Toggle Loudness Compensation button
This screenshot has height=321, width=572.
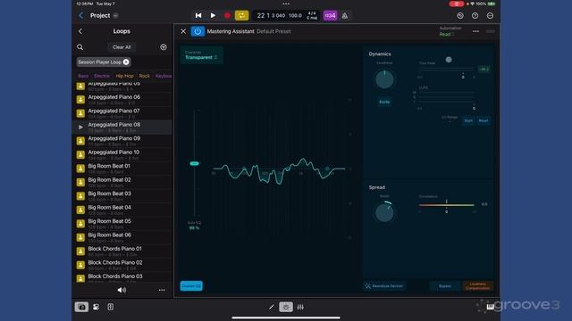477,286
